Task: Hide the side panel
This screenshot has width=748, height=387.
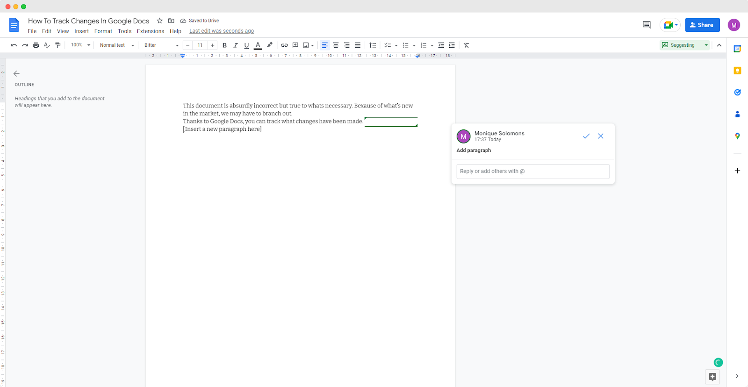Action: pos(737,376)
